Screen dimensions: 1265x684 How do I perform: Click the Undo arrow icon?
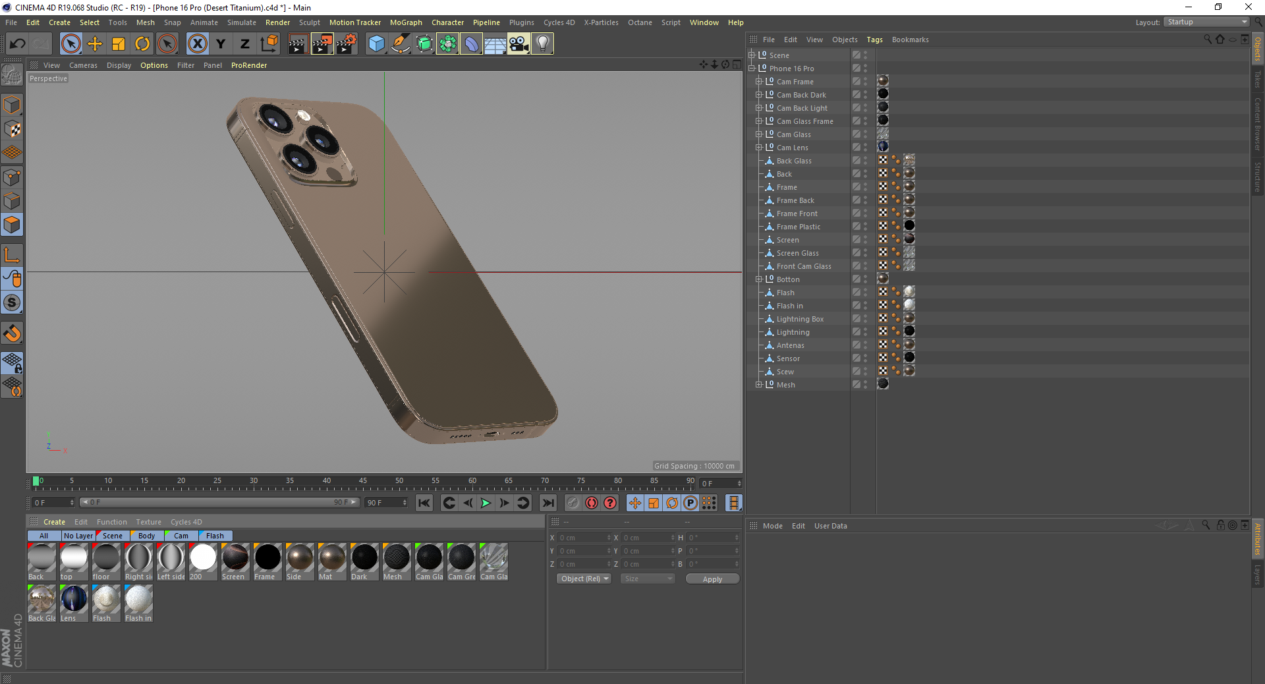18,44
